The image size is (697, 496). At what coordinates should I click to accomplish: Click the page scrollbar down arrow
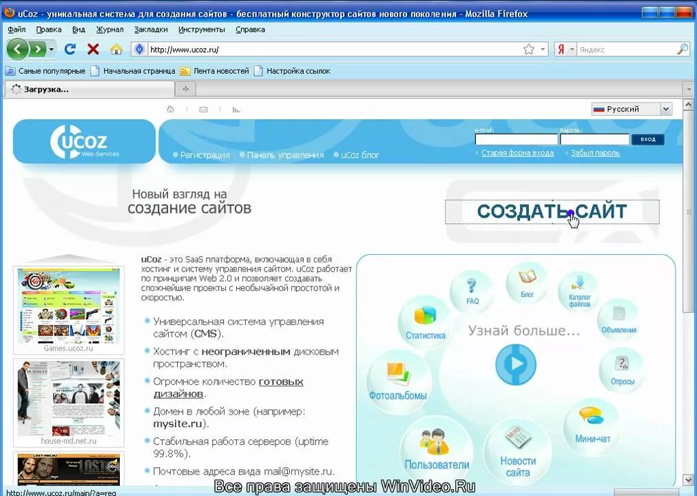[688, 480]
